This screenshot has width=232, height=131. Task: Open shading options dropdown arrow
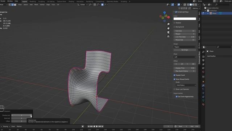tap(199, 5)
